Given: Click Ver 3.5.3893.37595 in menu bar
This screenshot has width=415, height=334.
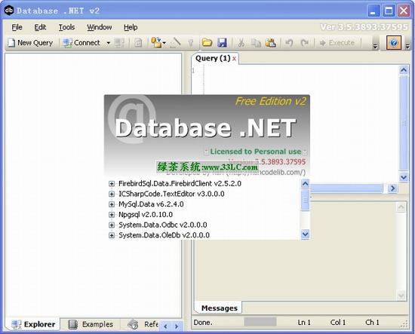Looking at the screenshot, I should click(x=364, y=27).
